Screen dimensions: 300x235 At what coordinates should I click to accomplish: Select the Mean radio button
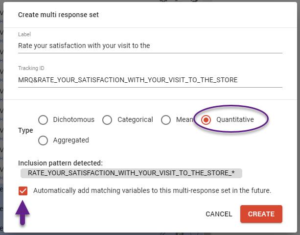point(166,120)
